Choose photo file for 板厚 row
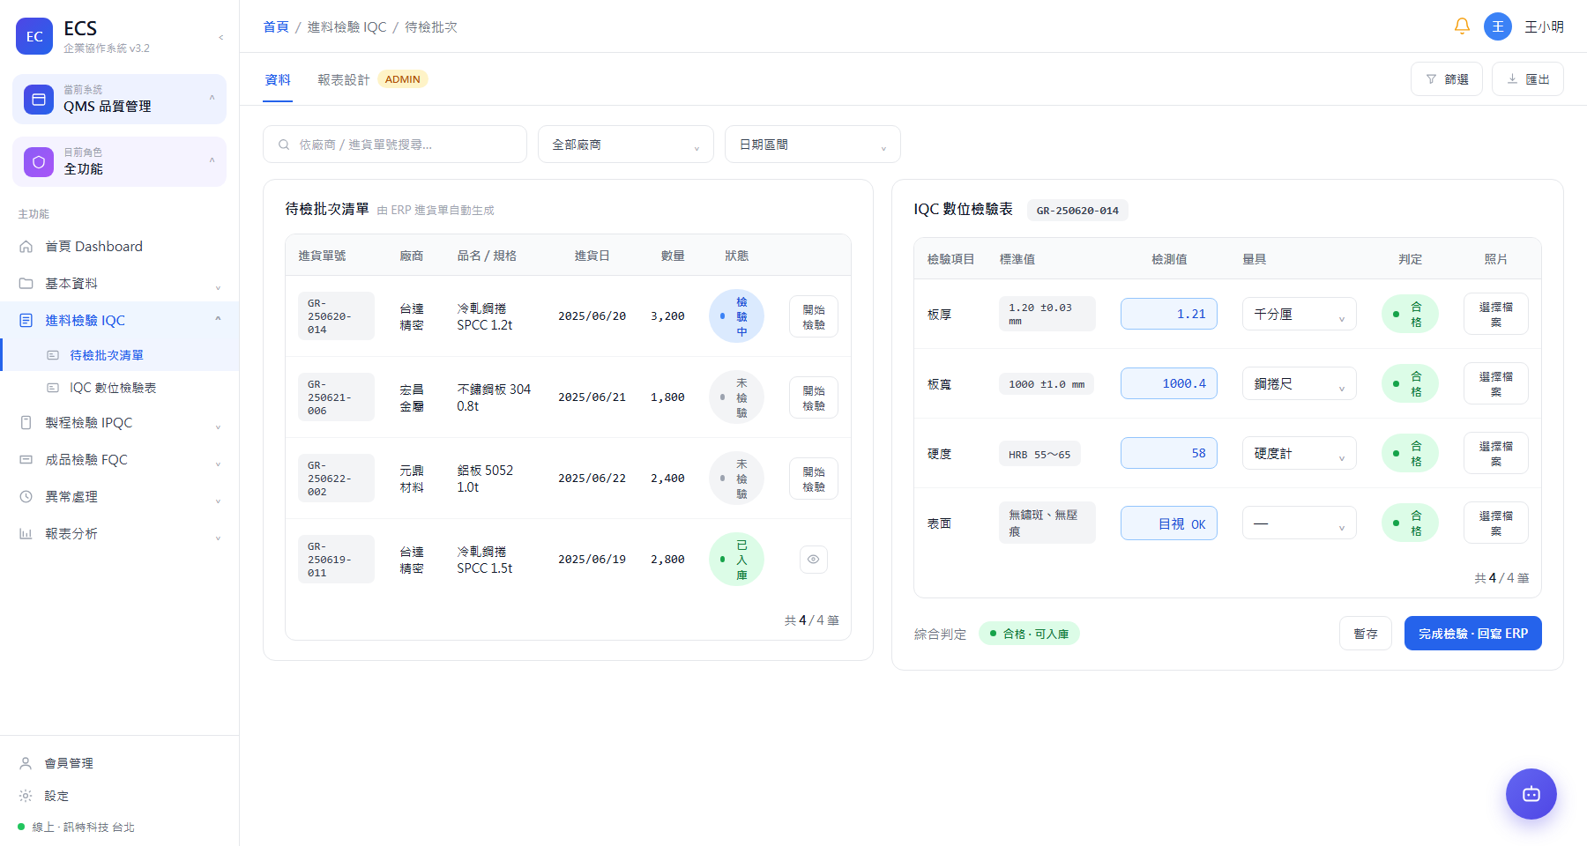The height and width of the screenshot is (846, 1587). (x=1496, y=314)
